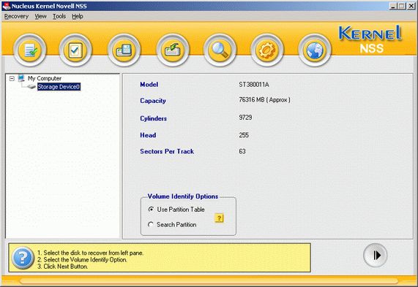Screen dimensions: 418x287
Task: Open the gear settings toolbar icon
Action: click(x=267, y=50)
